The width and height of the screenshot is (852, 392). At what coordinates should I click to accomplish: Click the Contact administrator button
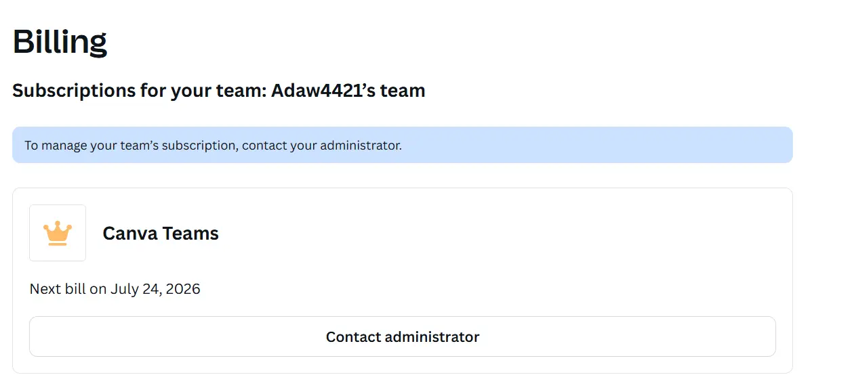click(x=403, y=336)
